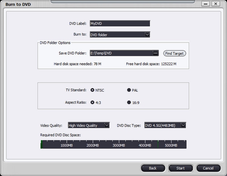Viewport: 227px width, 176px height.
Task: Click the Find Target button
Action: click(x=174, y=54)
